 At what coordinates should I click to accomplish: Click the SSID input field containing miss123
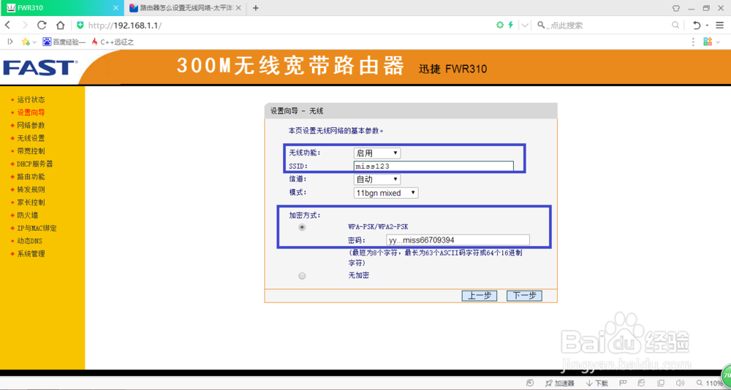click(433, 166)
